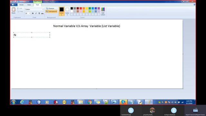The width and height of the screenshot is (206, 116).
Task: Launch Internet Explorer from the taskbar
Action: pos(22,102)
